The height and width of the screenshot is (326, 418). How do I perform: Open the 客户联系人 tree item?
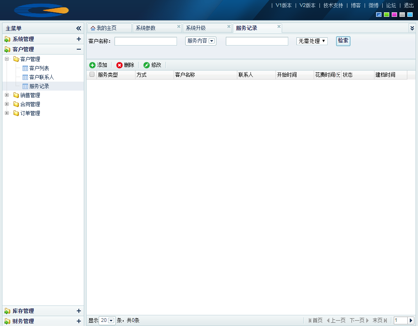coord(41,77)
